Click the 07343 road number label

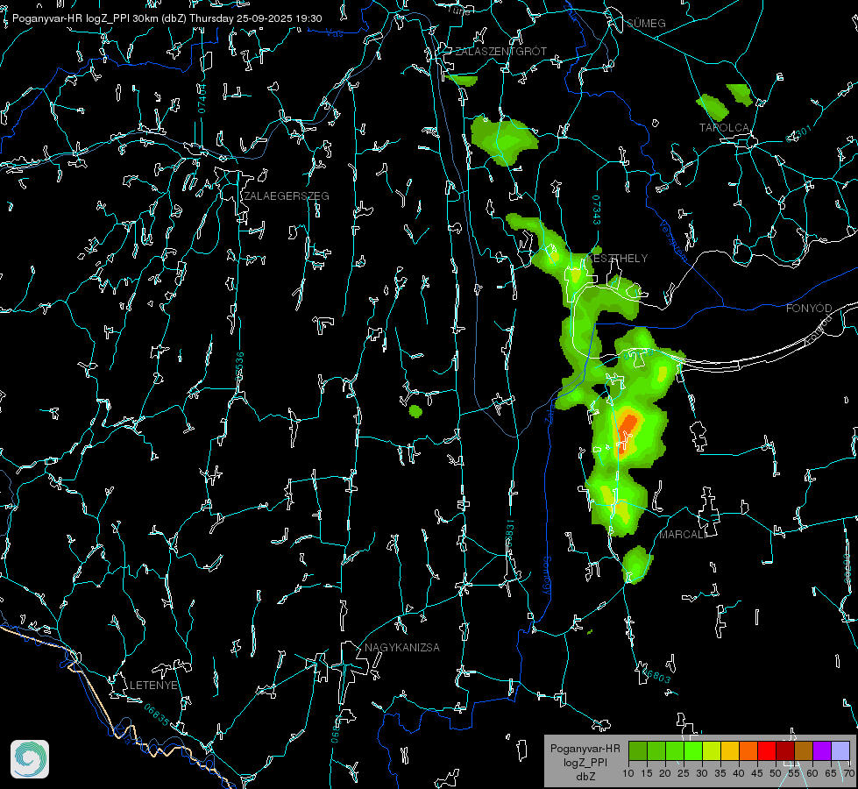[597, 210]
